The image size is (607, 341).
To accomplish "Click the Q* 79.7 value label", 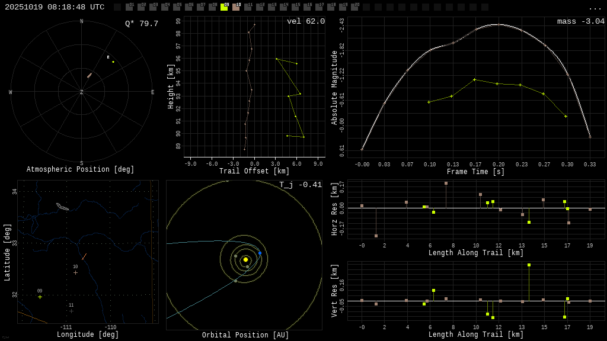I will click(x=141, y=24).
